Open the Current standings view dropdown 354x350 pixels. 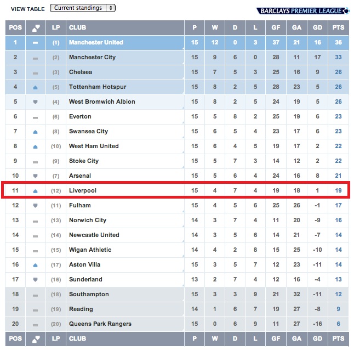click(x=83, y=8)
